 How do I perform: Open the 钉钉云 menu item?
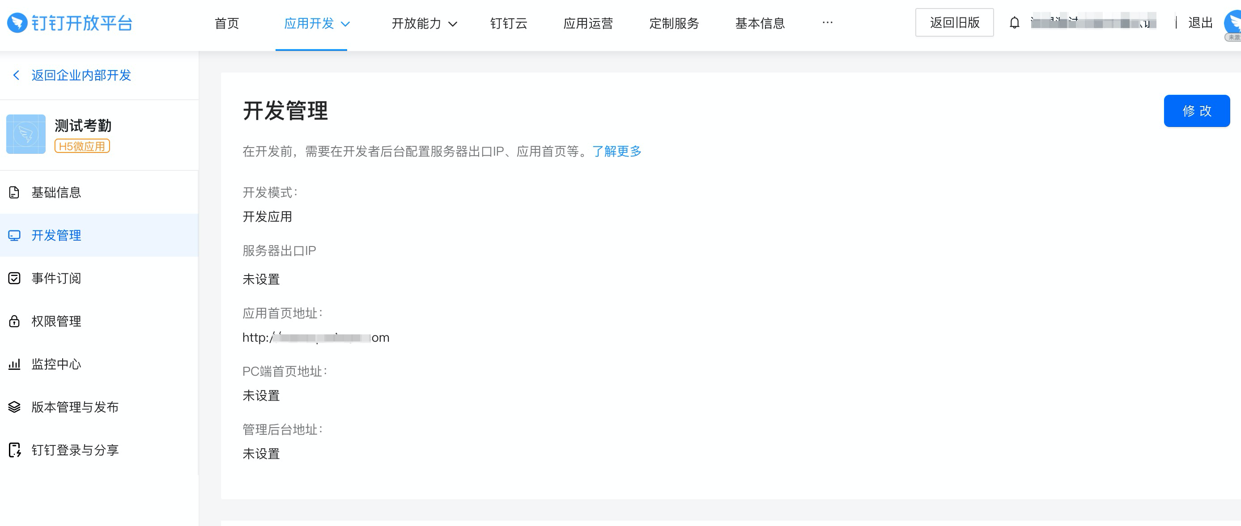point(508,24)
